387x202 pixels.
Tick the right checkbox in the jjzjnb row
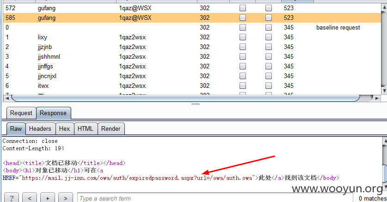(x=269, y=47)
